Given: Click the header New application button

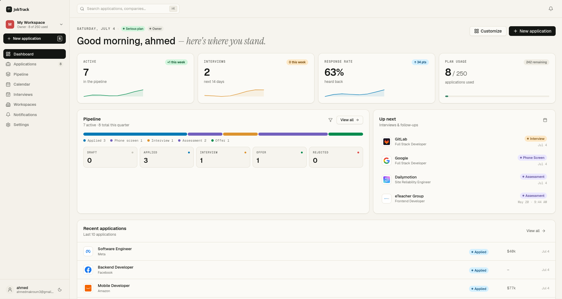Looking at the screenshot, I should click(x=532, y=31).
